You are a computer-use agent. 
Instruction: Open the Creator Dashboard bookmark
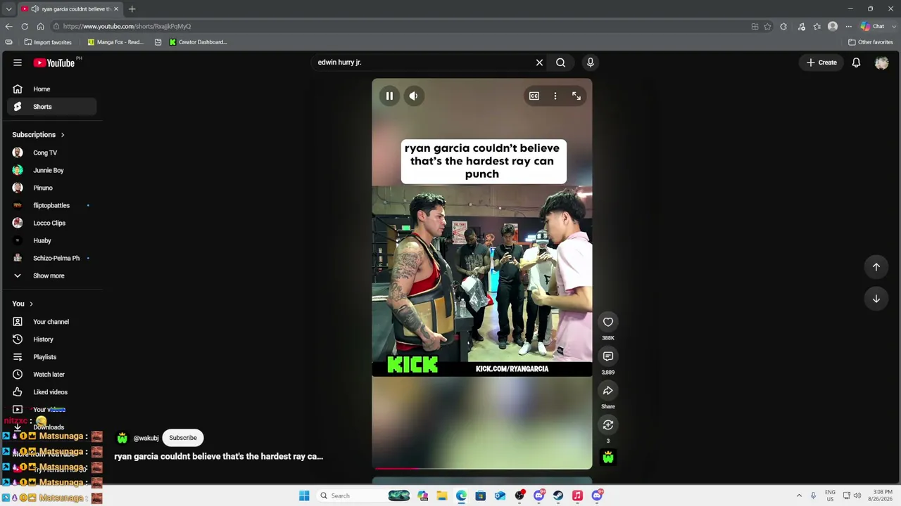198,42
